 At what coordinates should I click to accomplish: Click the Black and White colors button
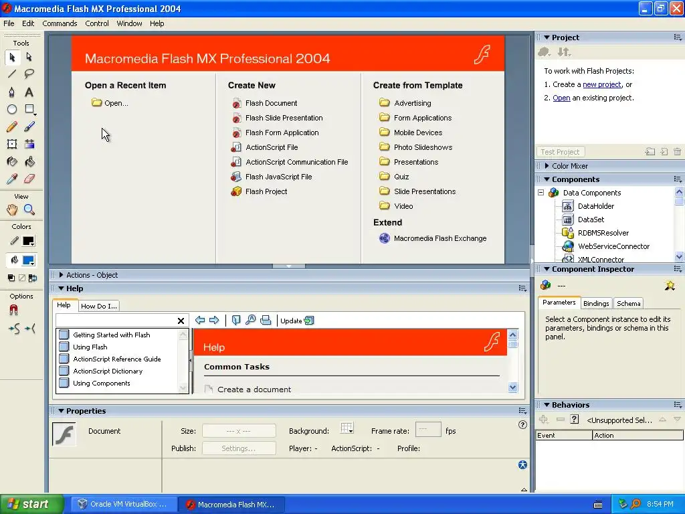click(11, 278)
